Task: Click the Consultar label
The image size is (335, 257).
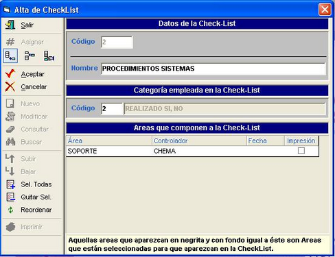Action: coord(34,130)
